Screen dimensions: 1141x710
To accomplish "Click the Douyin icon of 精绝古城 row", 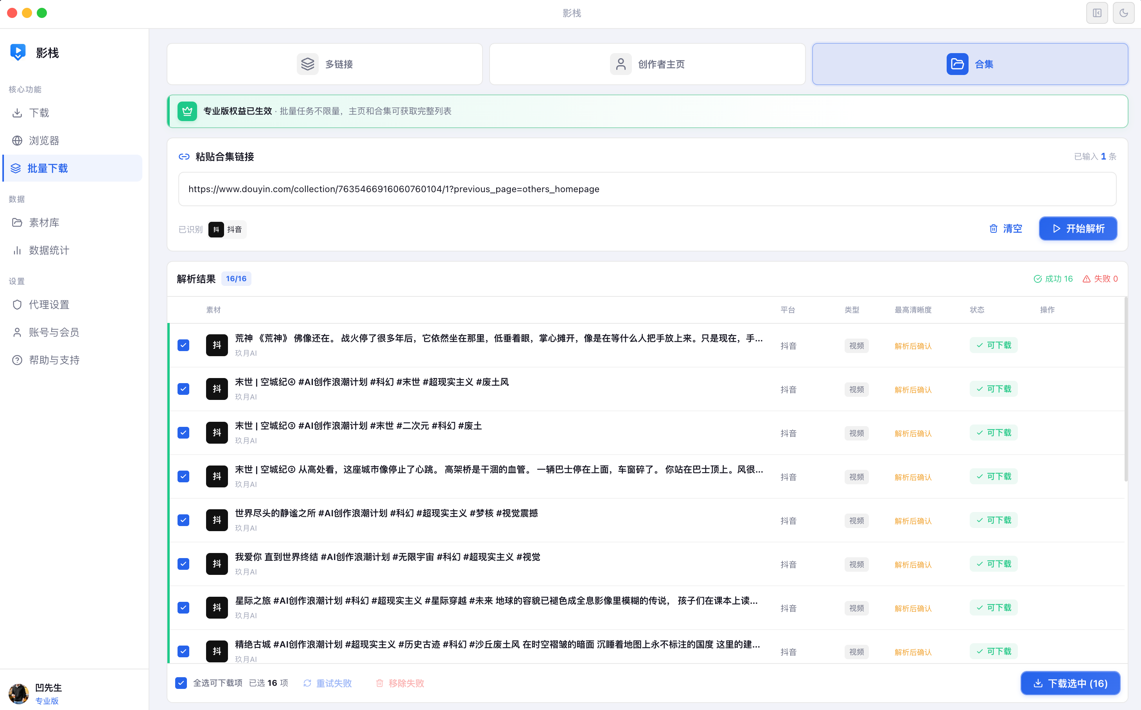I will 217,651.
